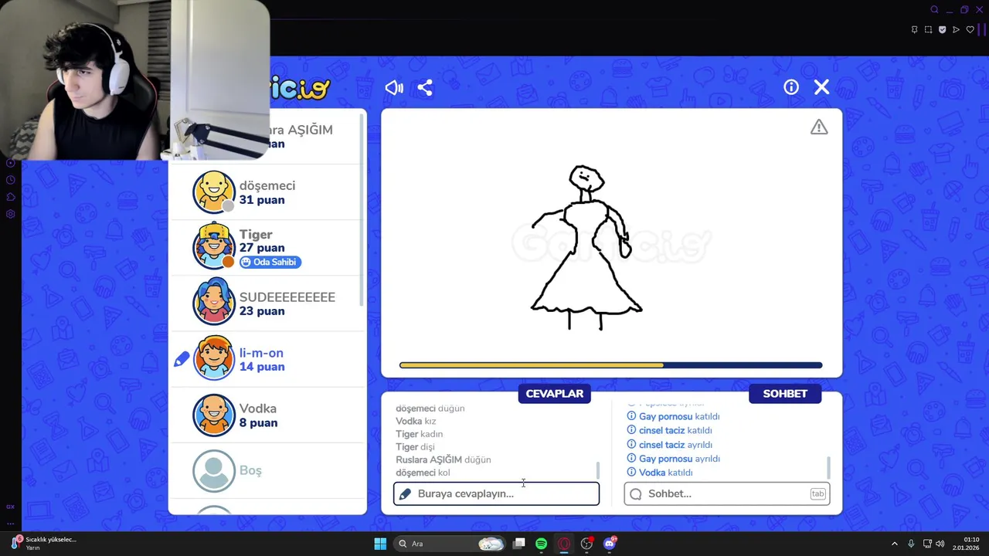Screen dimensions: 989x556
Task: Click the browser pin icon
Action: tap(914, 30)
